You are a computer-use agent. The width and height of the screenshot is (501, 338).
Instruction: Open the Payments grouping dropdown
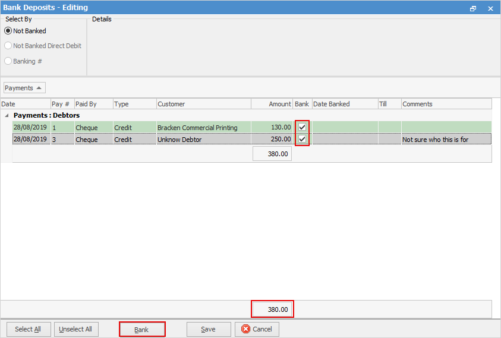tap(24, 88)
